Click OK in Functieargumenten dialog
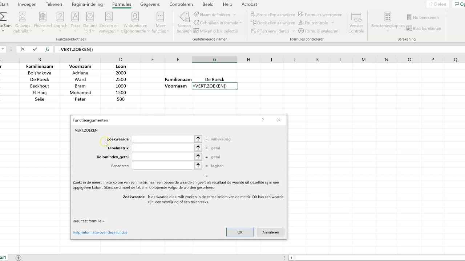Viewport: 465px width, 261px height. point(240,232)
